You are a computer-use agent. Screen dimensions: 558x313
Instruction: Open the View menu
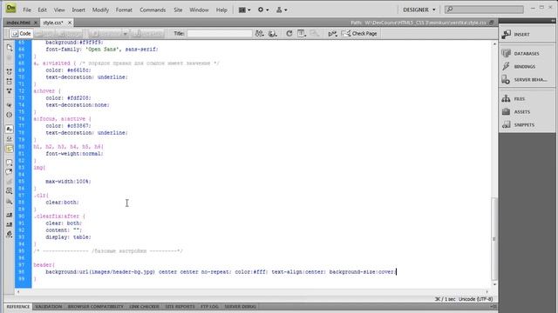coord(59,10)
